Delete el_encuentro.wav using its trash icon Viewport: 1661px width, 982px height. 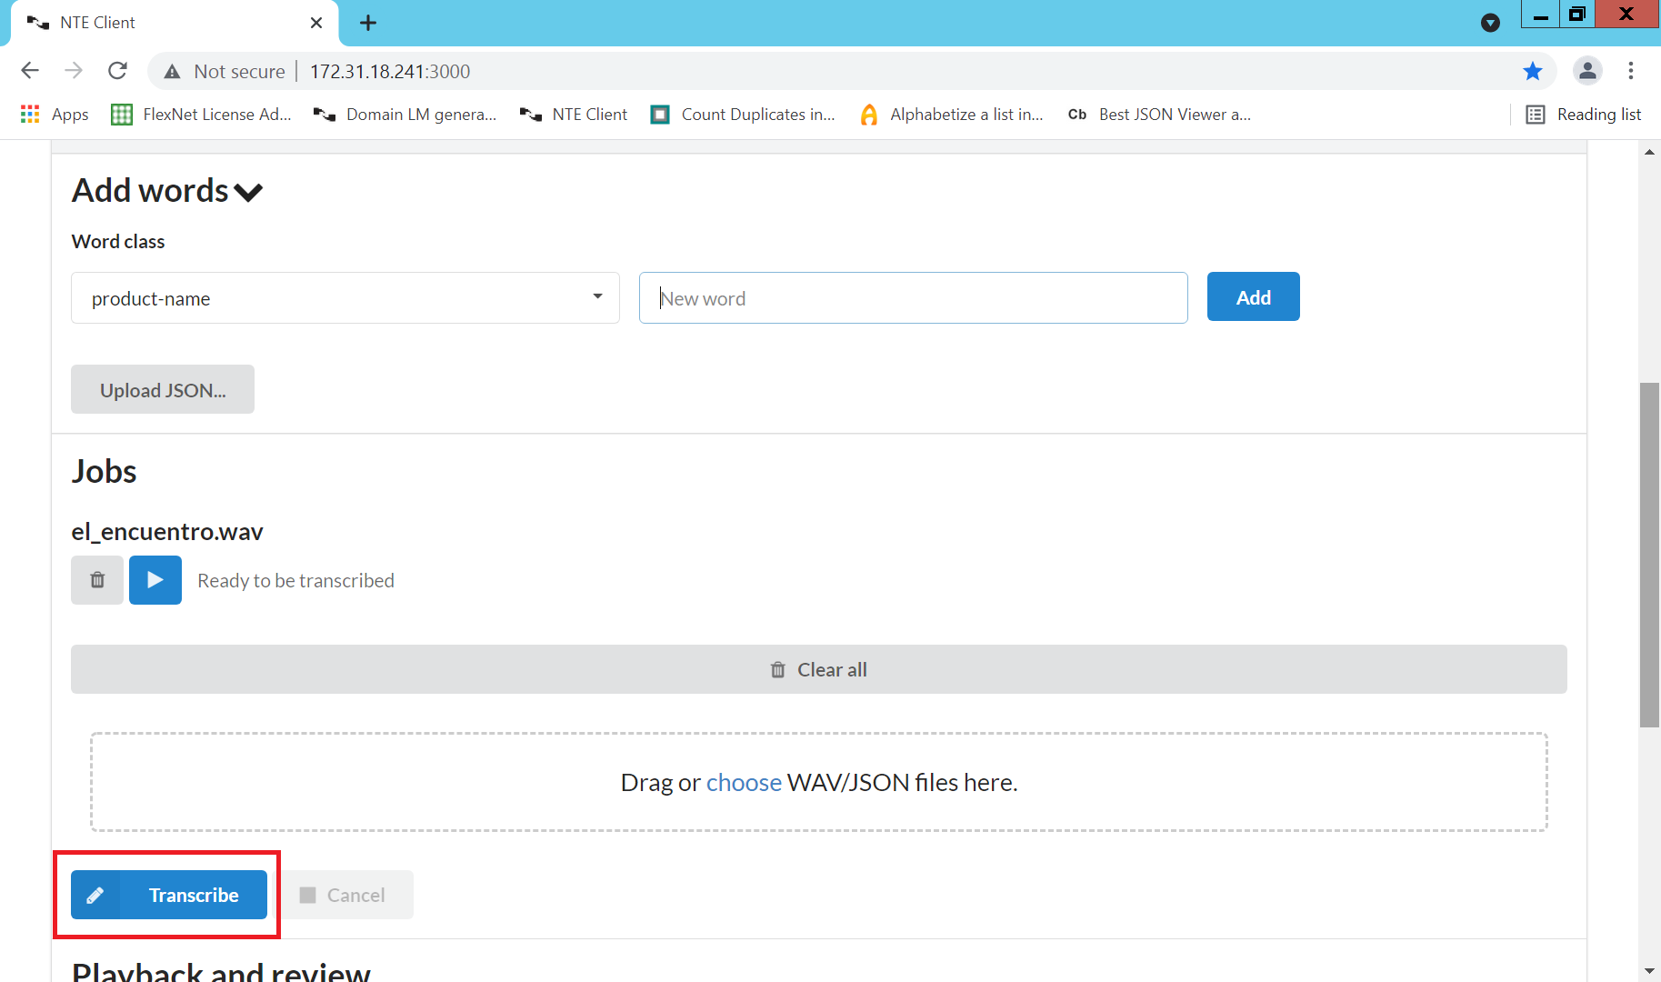96,579
